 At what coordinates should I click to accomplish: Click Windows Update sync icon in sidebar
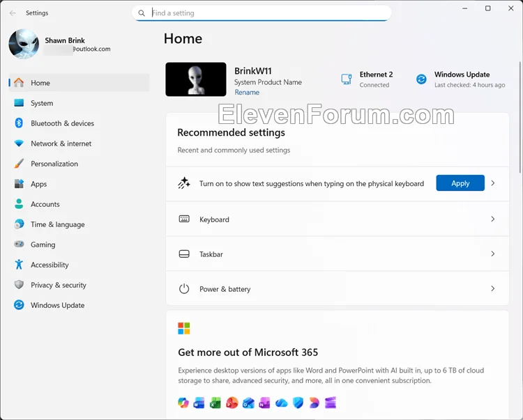click(19, 305)
